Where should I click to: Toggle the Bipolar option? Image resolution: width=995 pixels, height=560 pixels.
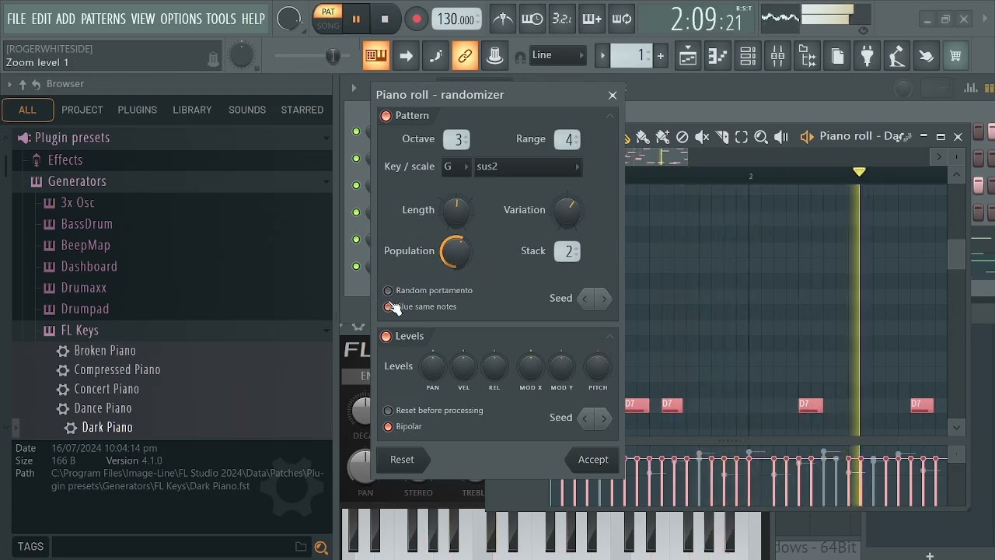click(388, 427)
